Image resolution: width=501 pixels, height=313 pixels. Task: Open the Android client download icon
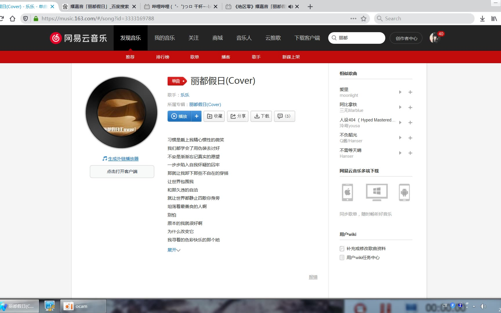click(x=404, y=192)
